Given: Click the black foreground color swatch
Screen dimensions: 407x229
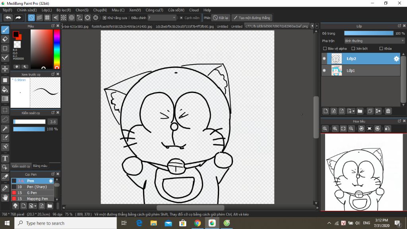Looking at the screenshot, I should click(16, 34).
